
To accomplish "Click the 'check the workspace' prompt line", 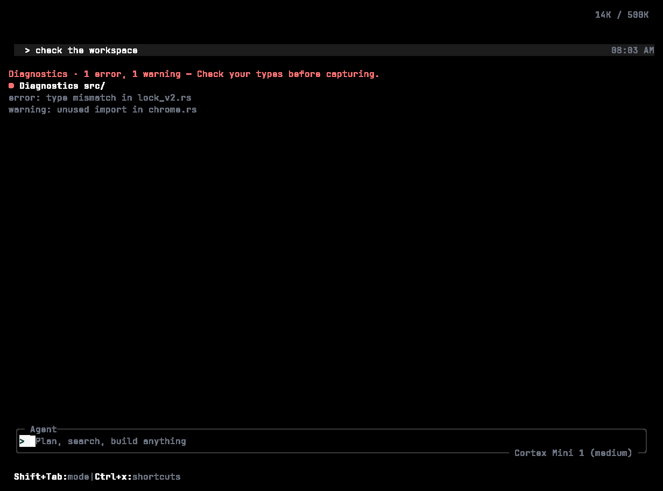I will click(x=334, y=50).
